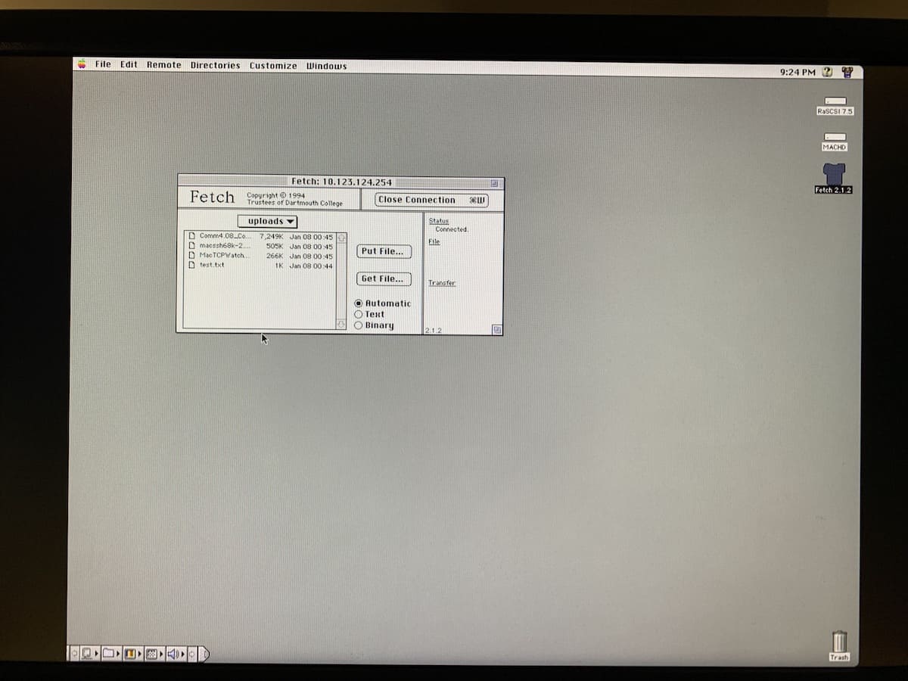Screen dimensions: 908x681
Task: Open the Control Strip computer network module
Action: coord(90,652)
